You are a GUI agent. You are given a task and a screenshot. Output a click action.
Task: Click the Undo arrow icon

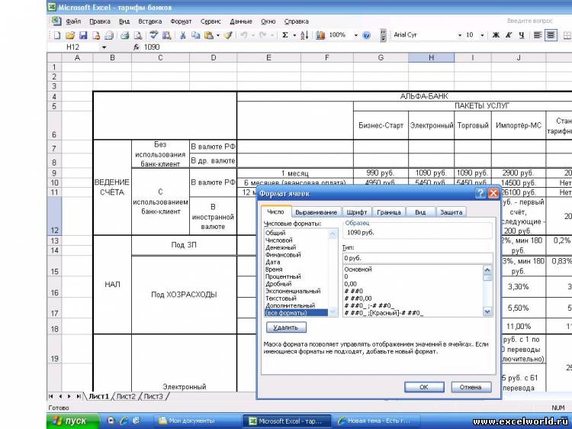click(x=244, y=35)
